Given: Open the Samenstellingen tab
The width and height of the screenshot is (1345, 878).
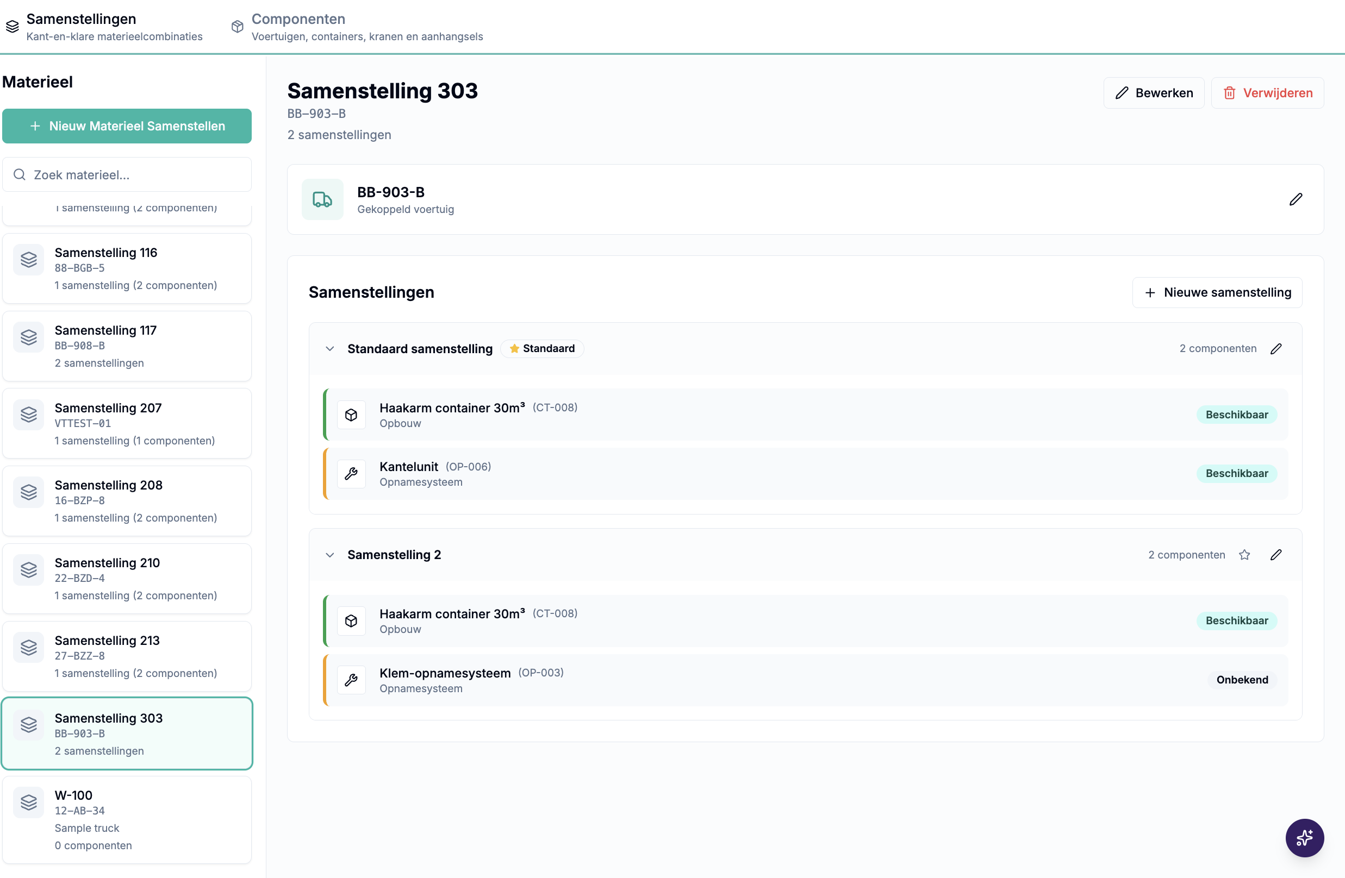Looking at the screenshot, I should [104, 27].
